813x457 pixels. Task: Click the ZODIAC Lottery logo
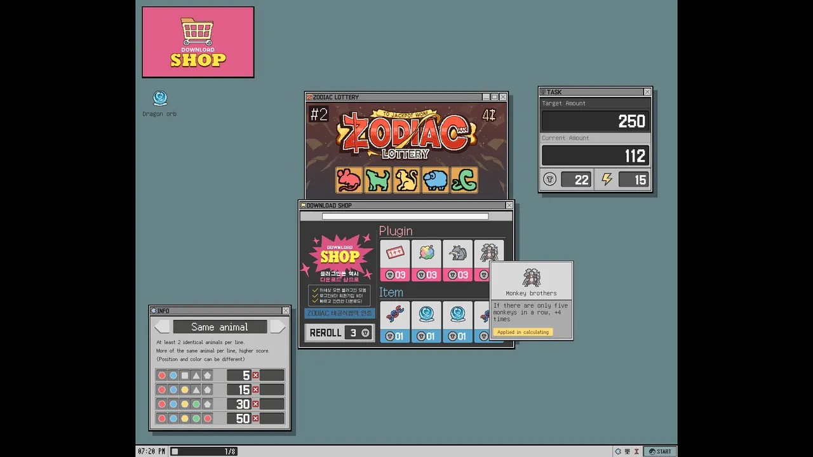(406, 135)
